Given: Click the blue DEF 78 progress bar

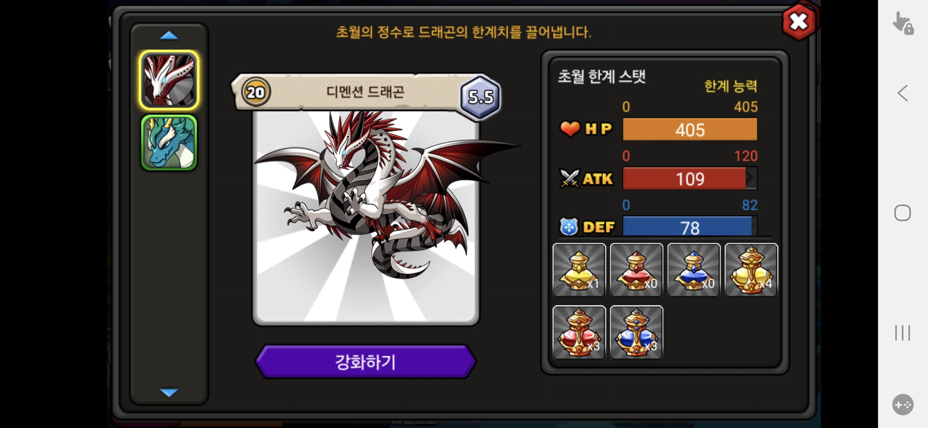Looking at the screenshot, I should click(690, 227).
